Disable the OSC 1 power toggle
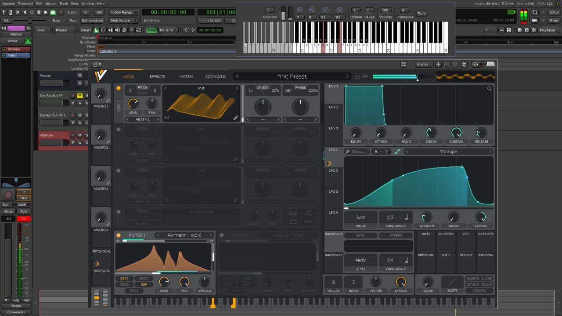Viewport: 562px width, 316px height. tap(119, 88)
